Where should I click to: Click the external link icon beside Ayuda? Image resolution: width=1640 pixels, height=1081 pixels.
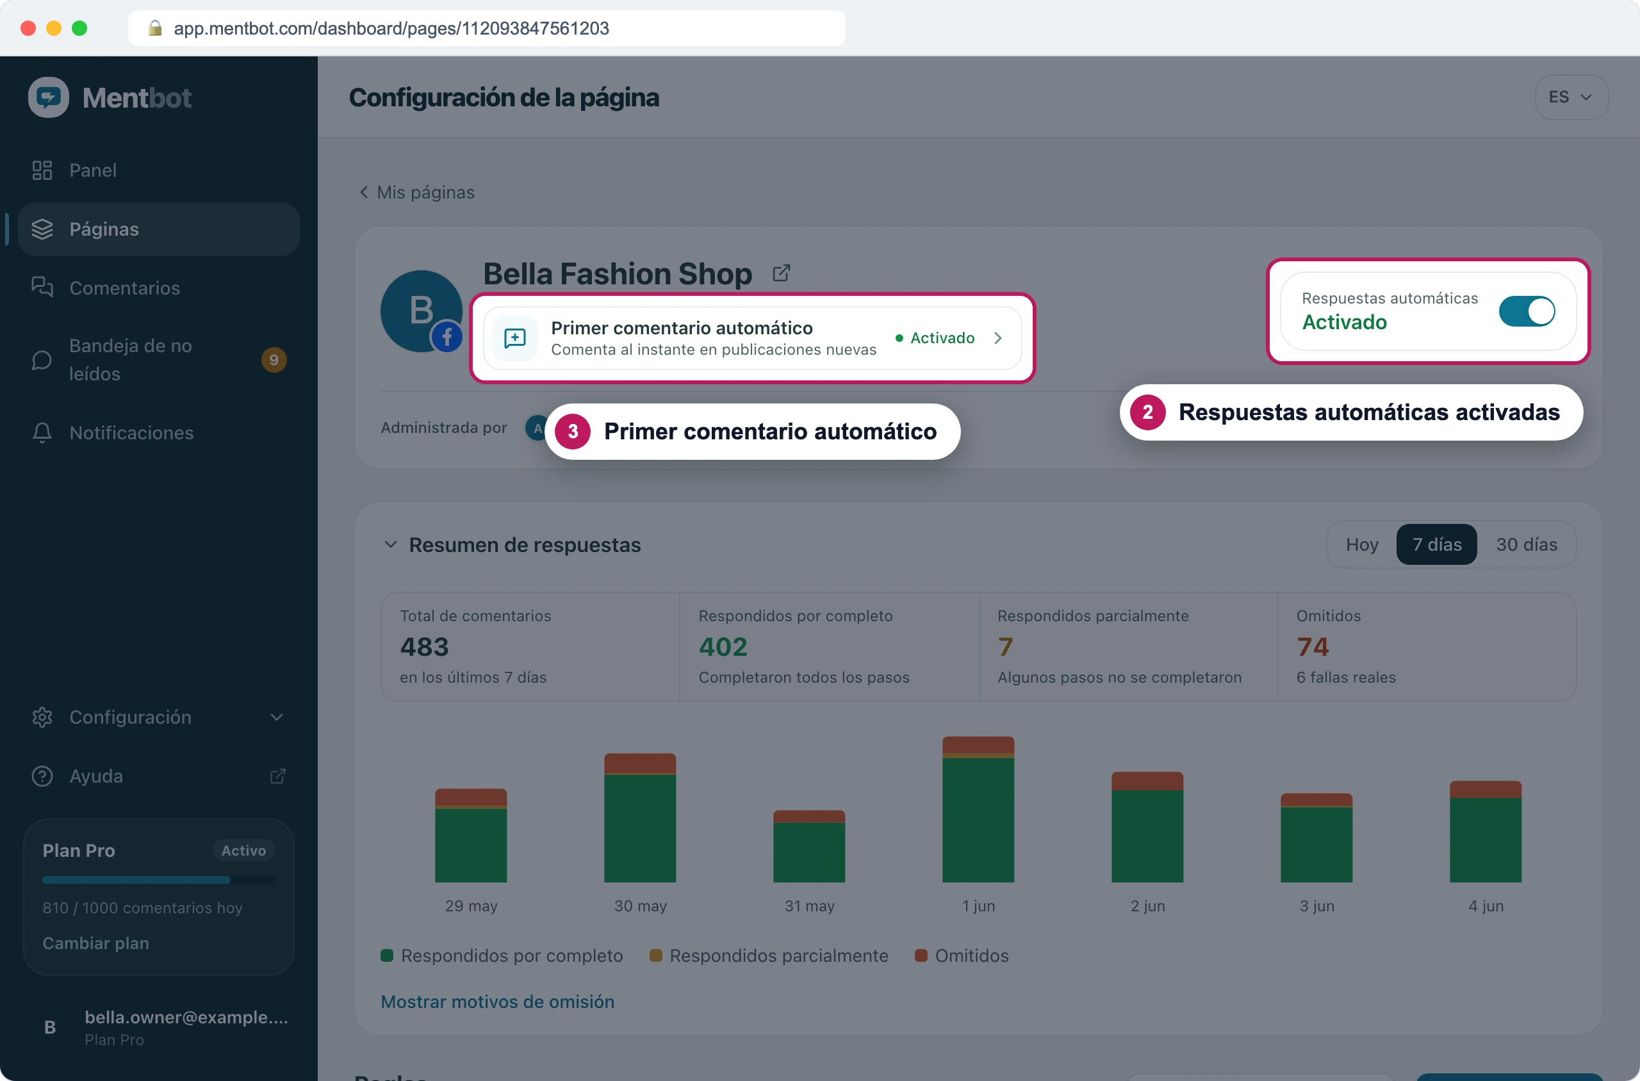(277, 776)
